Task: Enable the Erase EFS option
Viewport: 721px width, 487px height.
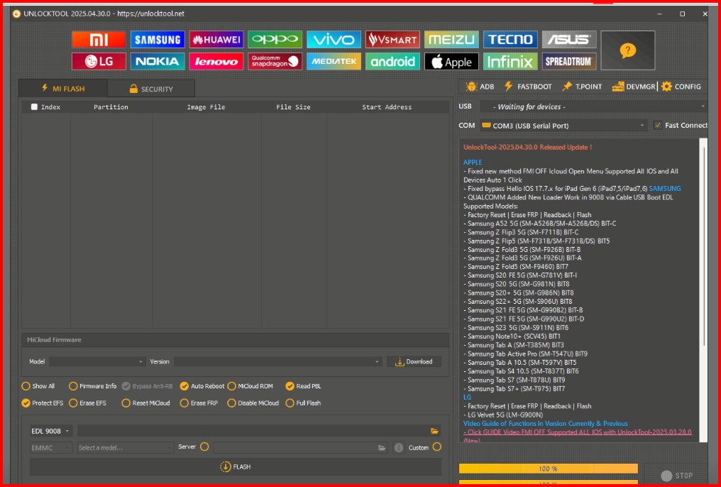Action: point(73,403)
